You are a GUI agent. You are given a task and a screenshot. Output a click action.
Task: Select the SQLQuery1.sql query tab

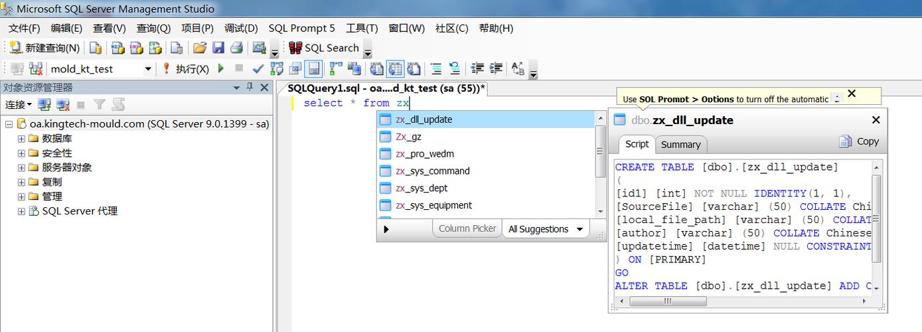(386, 88)
